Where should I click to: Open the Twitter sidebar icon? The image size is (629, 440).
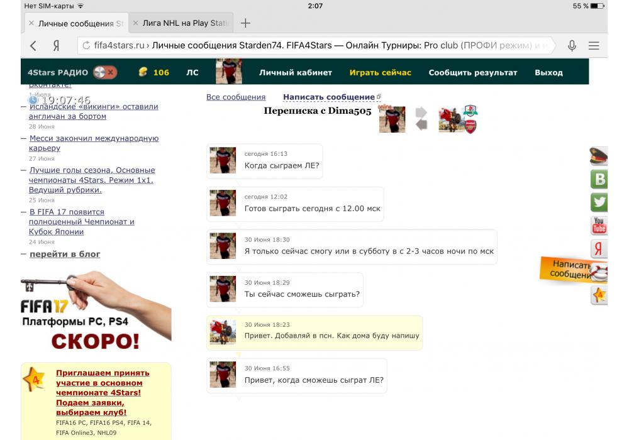tap(599, 202)
